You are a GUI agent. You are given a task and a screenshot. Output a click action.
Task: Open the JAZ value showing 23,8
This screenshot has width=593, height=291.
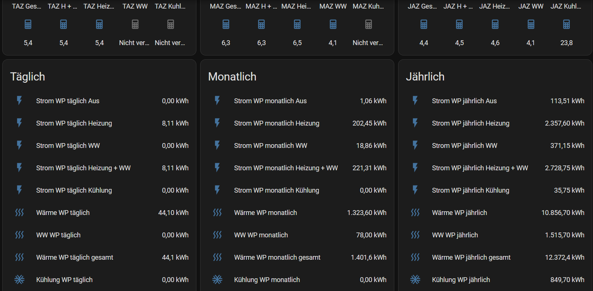(566, 43)
